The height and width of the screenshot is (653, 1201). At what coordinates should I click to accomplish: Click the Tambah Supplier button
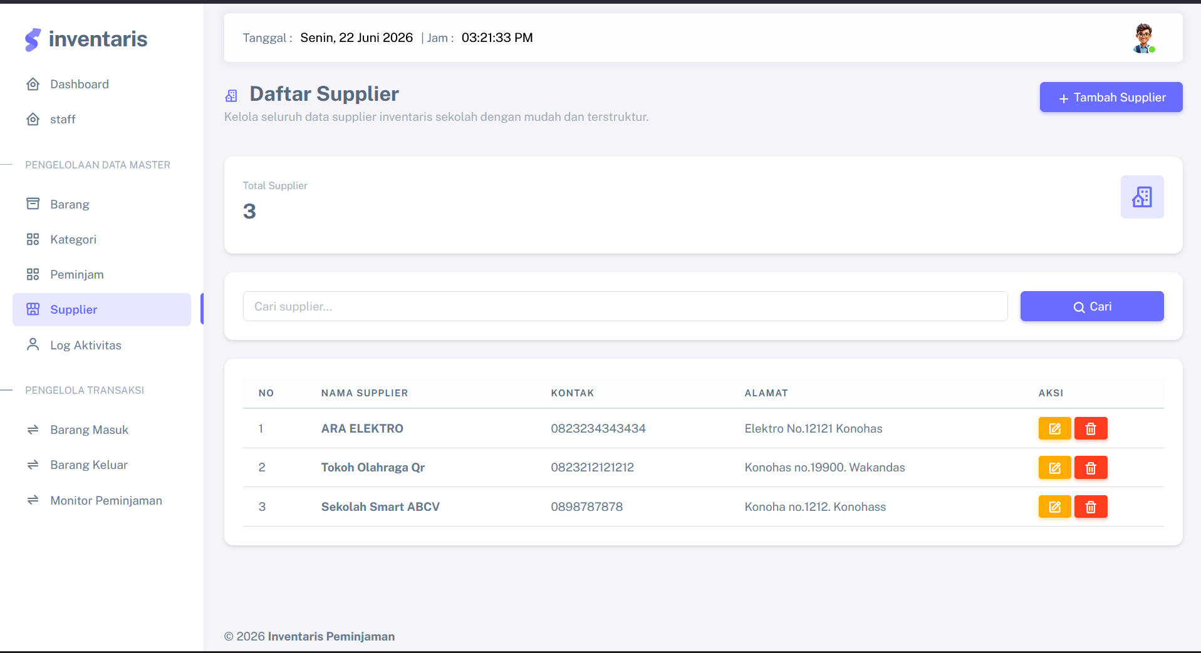(1111, 97)
